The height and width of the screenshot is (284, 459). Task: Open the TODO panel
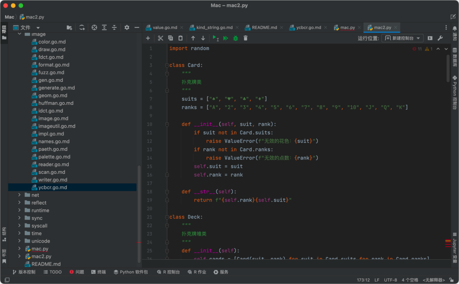(53, 272)
